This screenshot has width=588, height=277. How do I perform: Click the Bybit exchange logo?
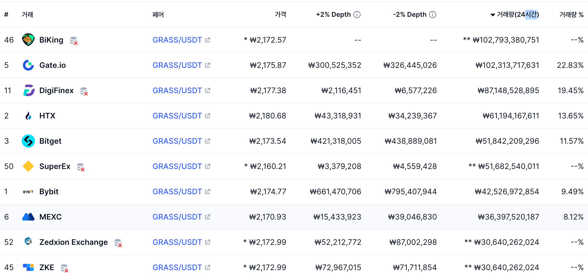28,192
